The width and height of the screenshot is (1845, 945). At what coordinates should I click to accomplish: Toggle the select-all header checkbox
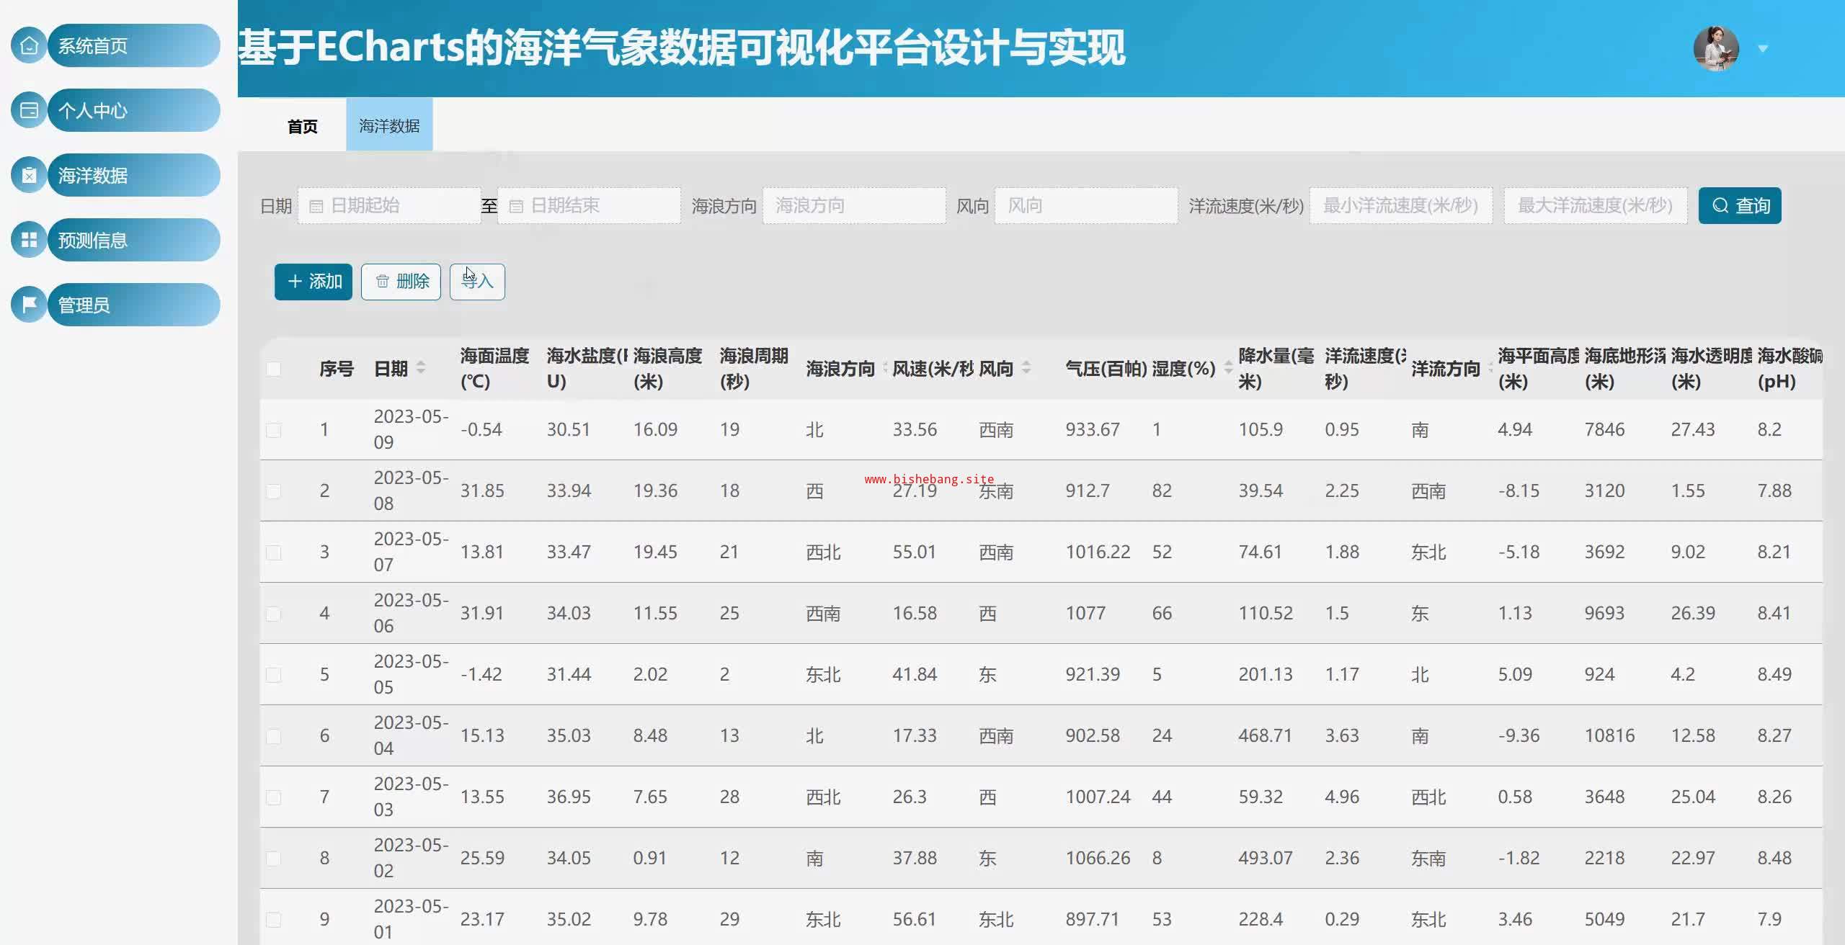274,369
